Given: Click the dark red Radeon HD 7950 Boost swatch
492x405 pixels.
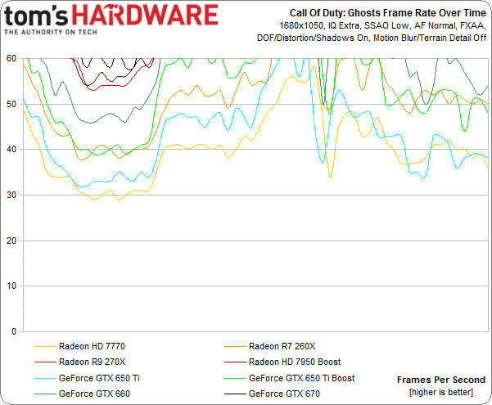Looking at the screenshot, I should point(235,362).
